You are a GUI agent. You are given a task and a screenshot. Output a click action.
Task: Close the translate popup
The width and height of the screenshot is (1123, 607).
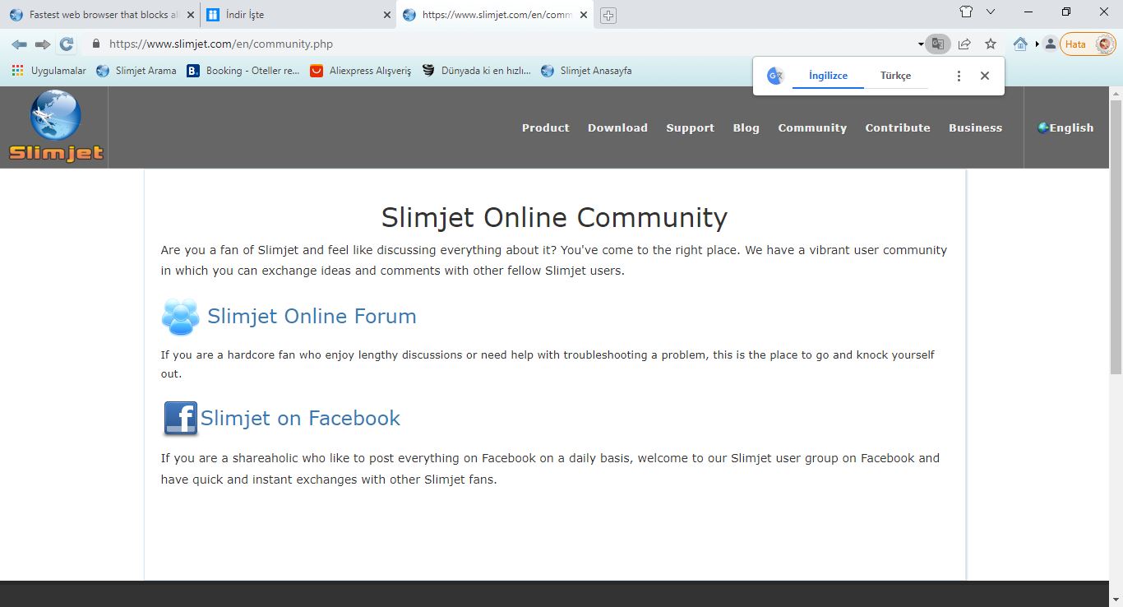[x=985, y=76]
